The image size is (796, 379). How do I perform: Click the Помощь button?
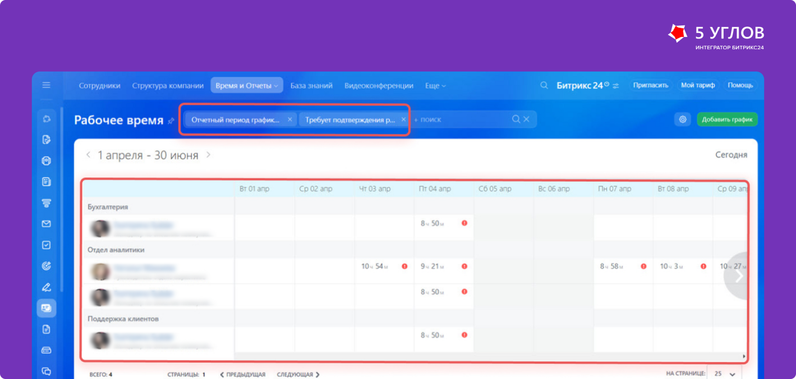pyautogui.click(x=740, y=85)
